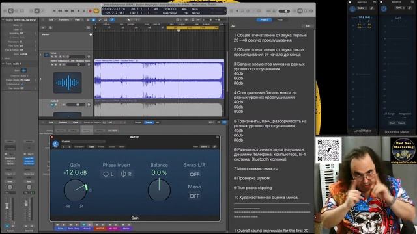
Task: Click the Duplicate Track icon
Action: [x=50, y=27]
